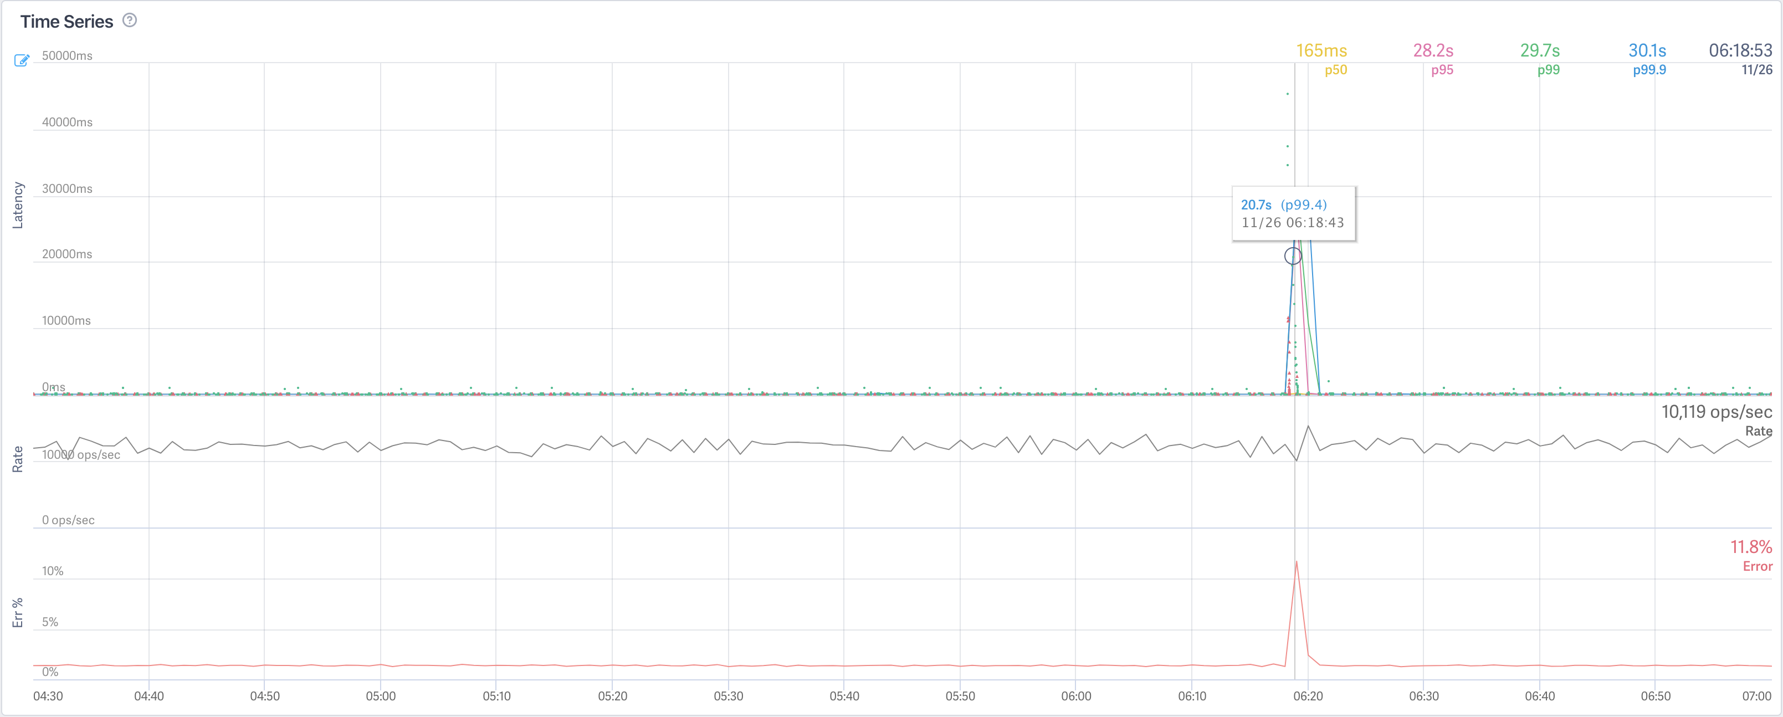Click the 05:50 time axis label
1783x717 pixels.
pos(960,695)
